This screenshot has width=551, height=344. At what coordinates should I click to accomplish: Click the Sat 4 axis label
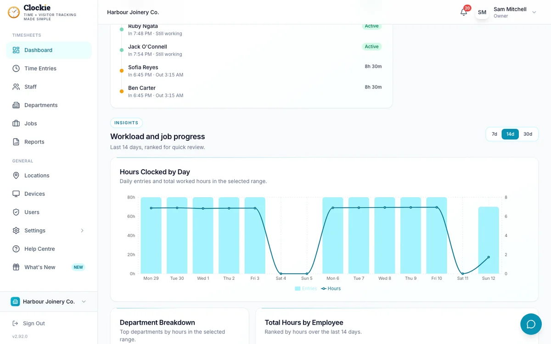click(x=281, y=278)
